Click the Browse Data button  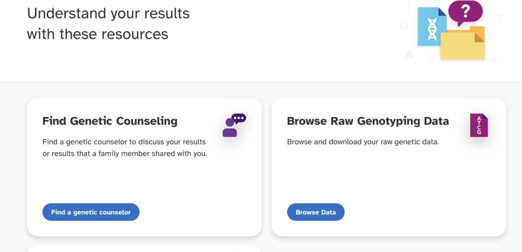316,212
